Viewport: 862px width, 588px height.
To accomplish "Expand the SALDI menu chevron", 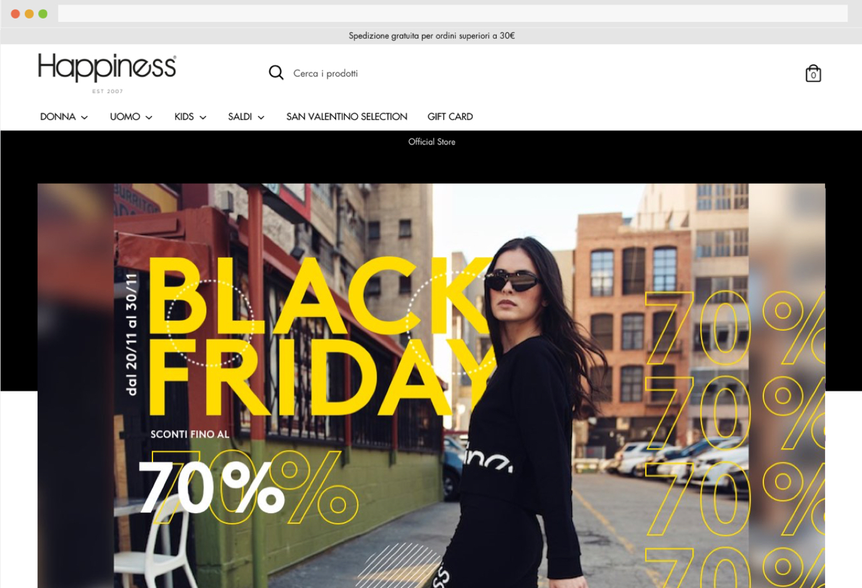I will pyautogui.click(x=261, y=117).
